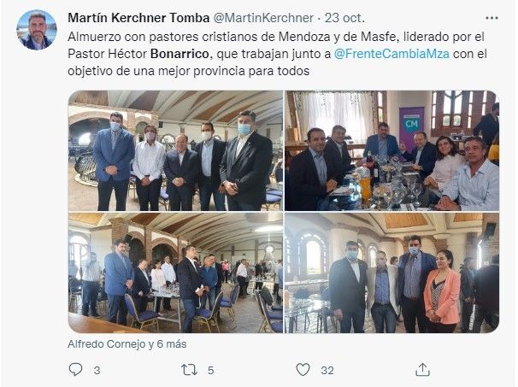Click the reply count 3
Image resolution: width=518 pixels, height=387 pixels.
click(x=97, y=370)
